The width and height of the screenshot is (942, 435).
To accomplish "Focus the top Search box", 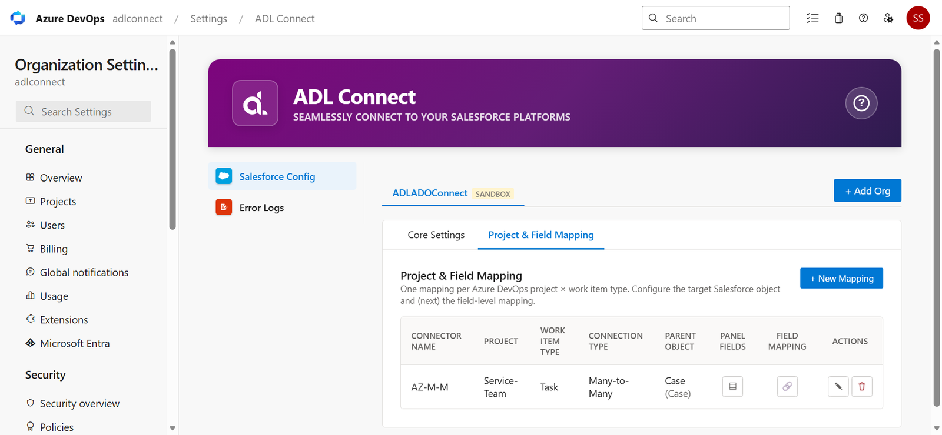I will (715, 18).
